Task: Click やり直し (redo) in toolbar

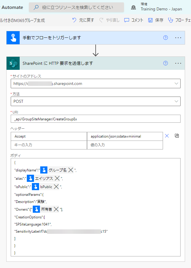Action: point(110,20)
